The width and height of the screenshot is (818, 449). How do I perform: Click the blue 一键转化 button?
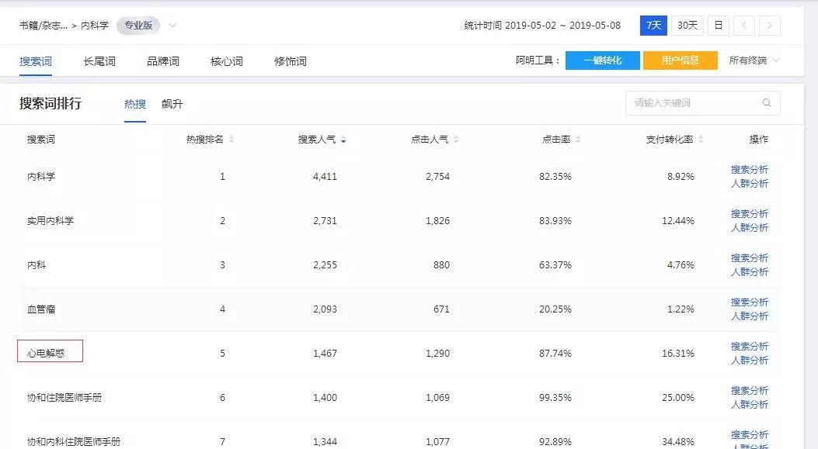[x=602, y=58]
